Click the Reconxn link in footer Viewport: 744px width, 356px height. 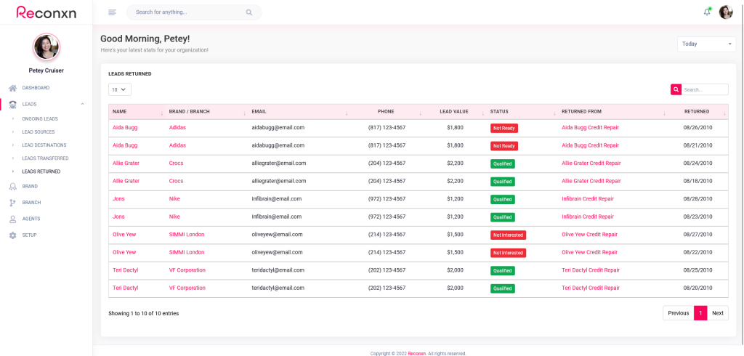pos(416,354)
